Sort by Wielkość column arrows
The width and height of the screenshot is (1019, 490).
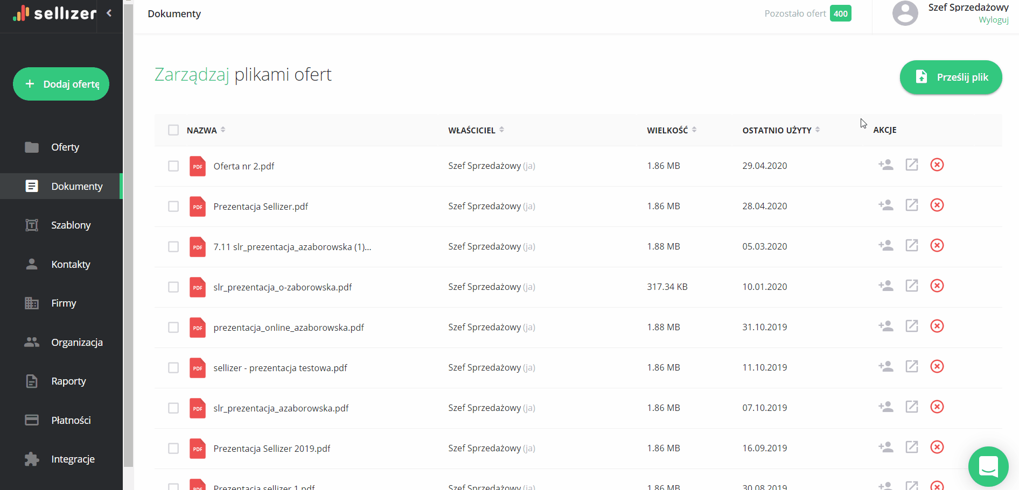pos(694,130)
